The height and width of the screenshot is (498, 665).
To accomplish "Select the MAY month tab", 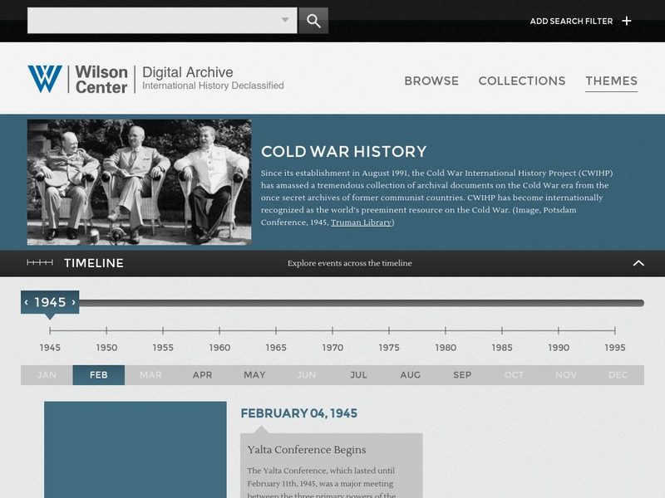I will [254, 375].
